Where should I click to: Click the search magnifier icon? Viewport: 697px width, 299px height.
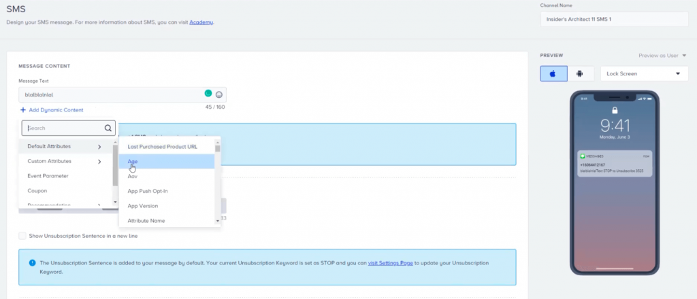108,127
